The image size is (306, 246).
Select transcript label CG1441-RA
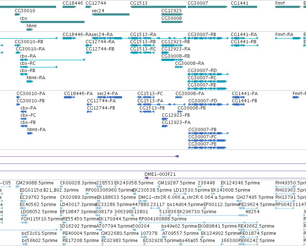(x=244, y=35)
